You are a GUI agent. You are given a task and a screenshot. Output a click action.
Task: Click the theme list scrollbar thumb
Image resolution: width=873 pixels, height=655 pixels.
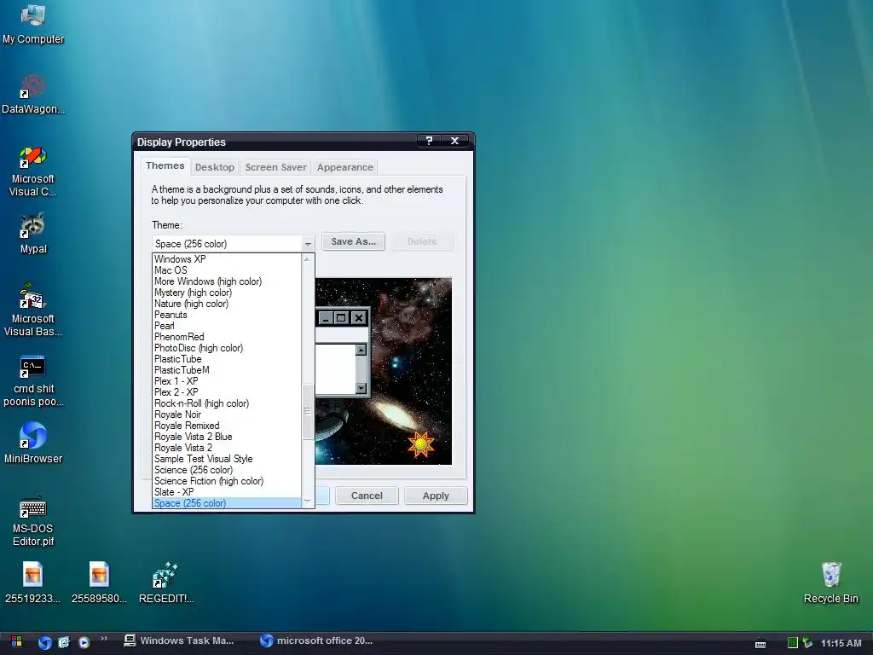click(307, 412)
